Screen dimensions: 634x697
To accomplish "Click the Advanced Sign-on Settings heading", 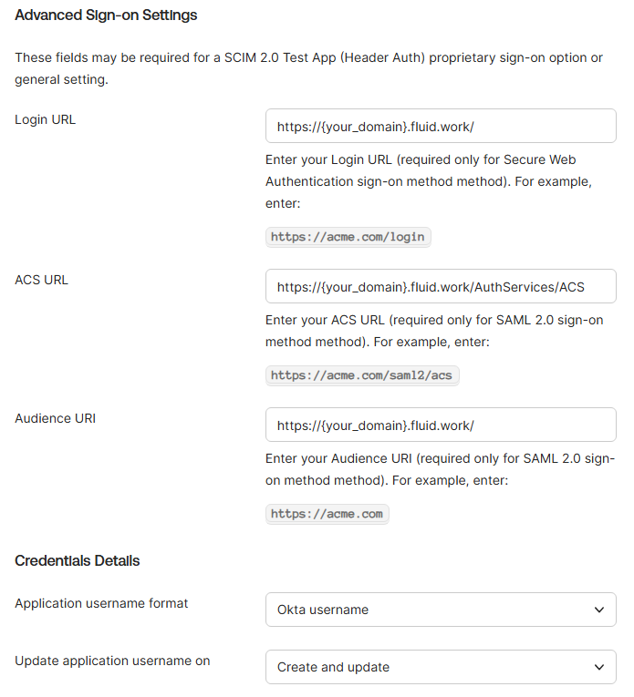I will point(106,15).
